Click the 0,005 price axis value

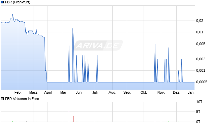tap(201, 44)
